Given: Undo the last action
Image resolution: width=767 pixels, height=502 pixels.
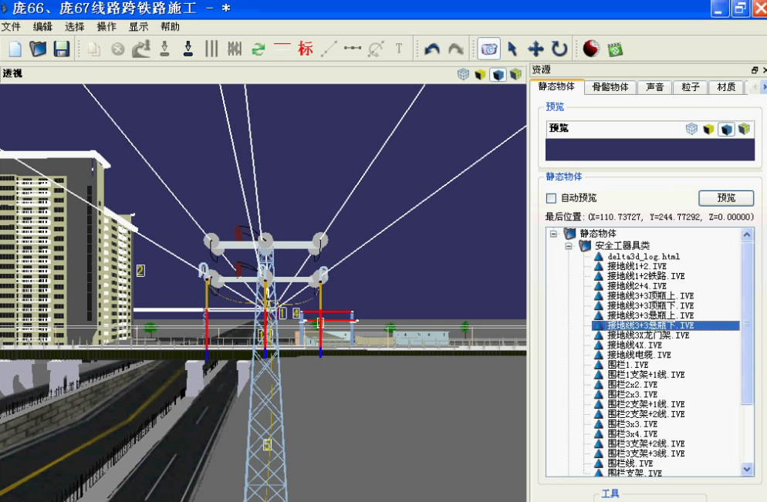Looking at the screenshot, I should (x=432, y=49).
